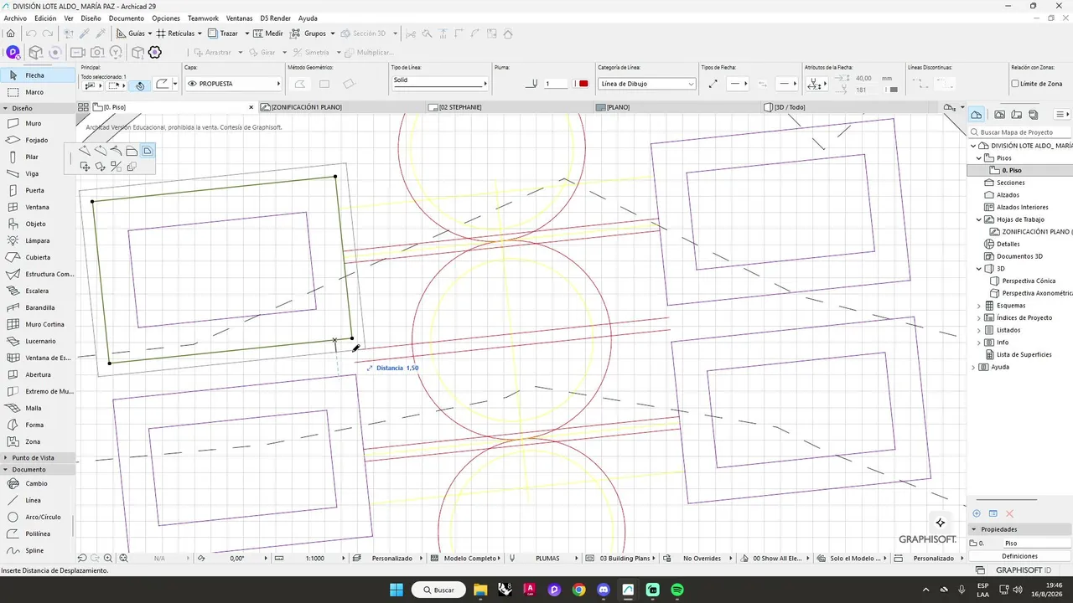Pick the Puerta door tool
The height and width of the screenshot is (603, 1073).
[x=38, y=190]
